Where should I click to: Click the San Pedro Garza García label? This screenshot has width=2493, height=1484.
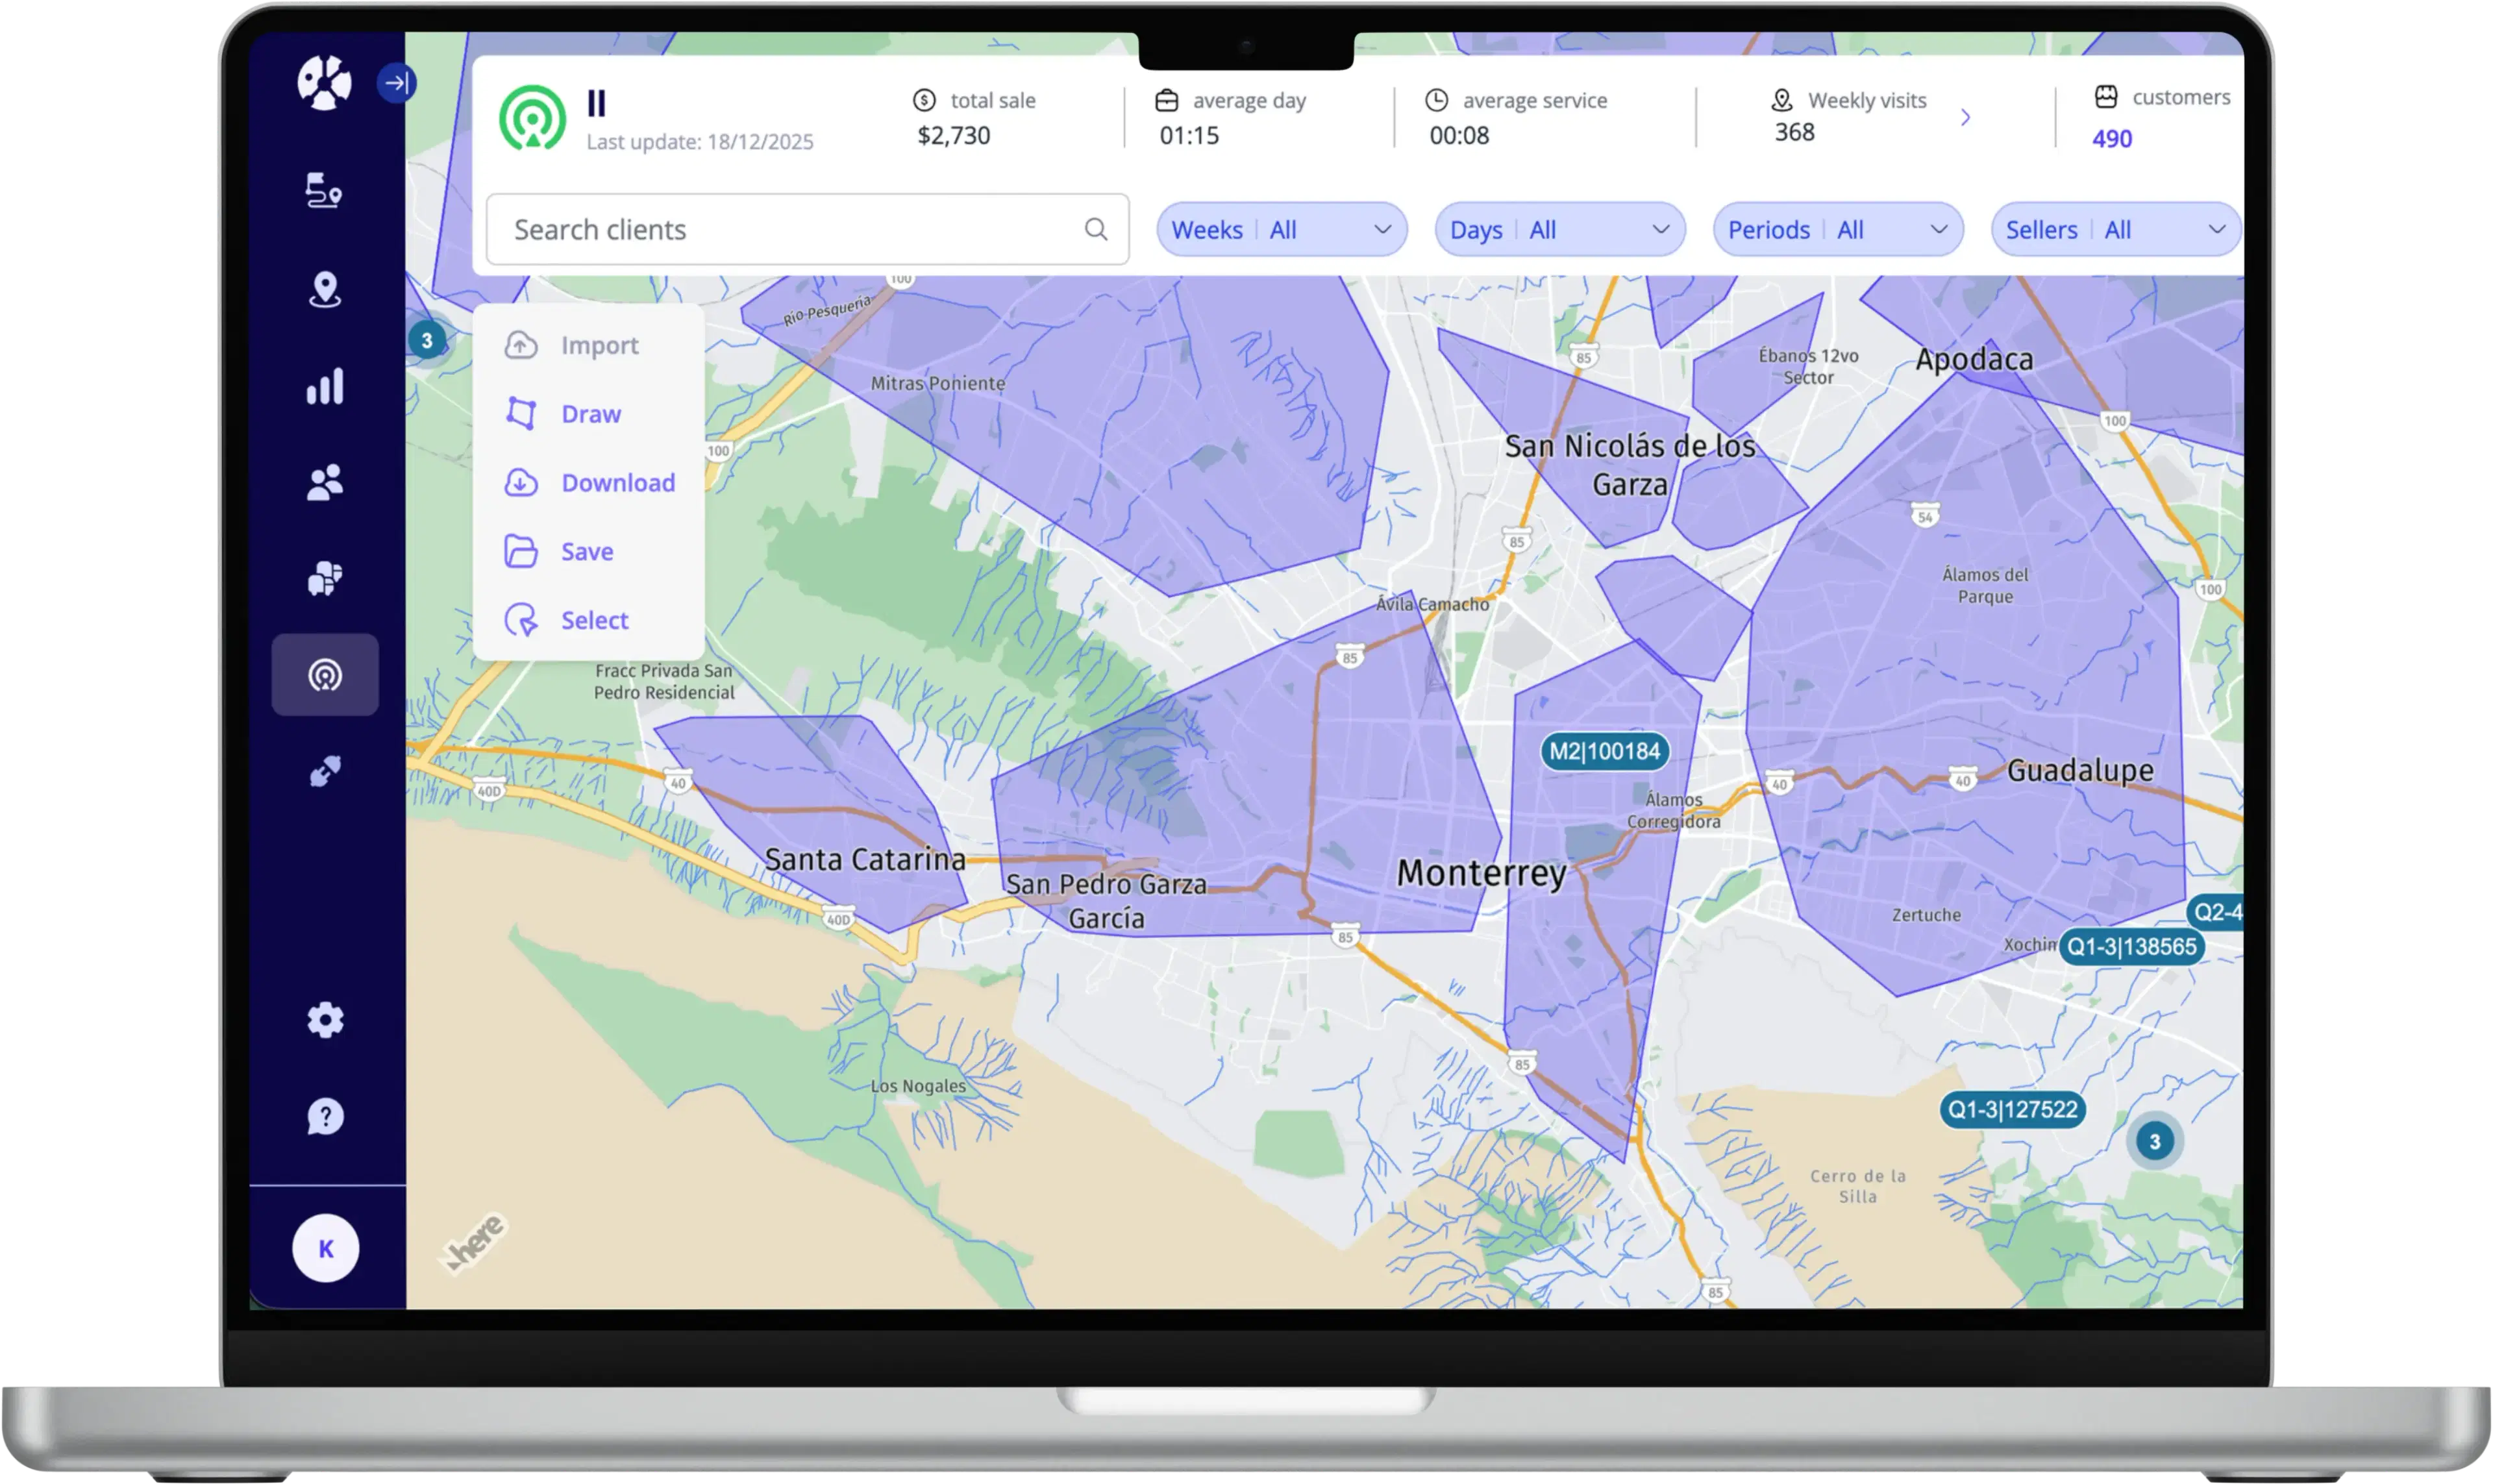(1106, 901)
